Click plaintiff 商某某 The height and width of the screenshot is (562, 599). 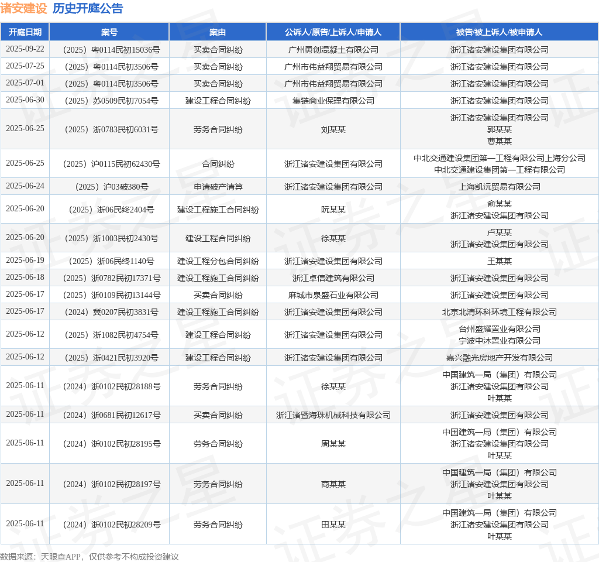(x=333, y=484)
